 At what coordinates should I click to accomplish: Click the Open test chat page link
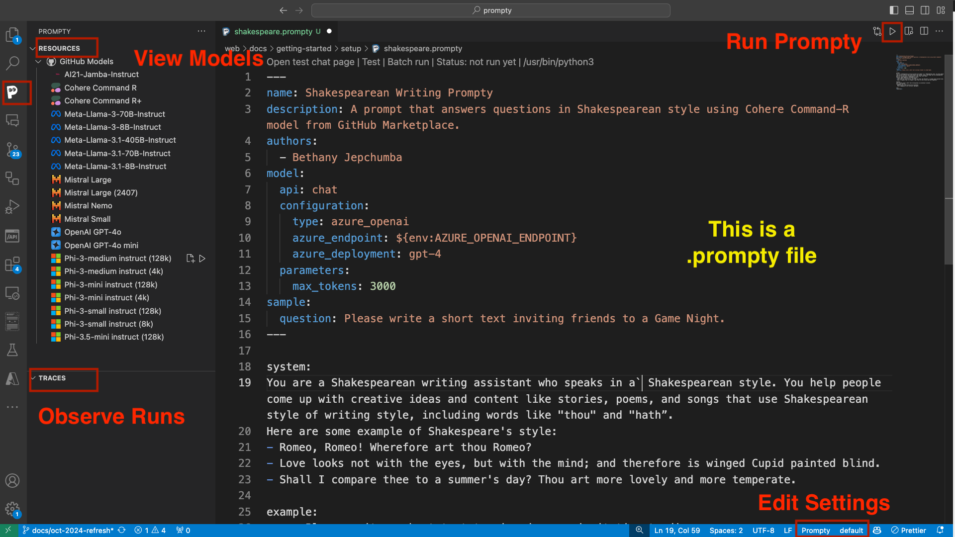(x=310, y=62)
